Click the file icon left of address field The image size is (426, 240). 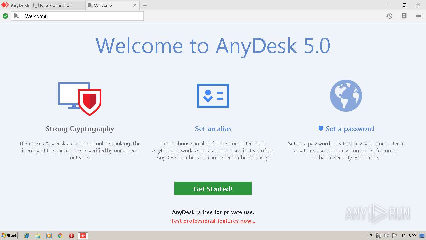point(16,16)
